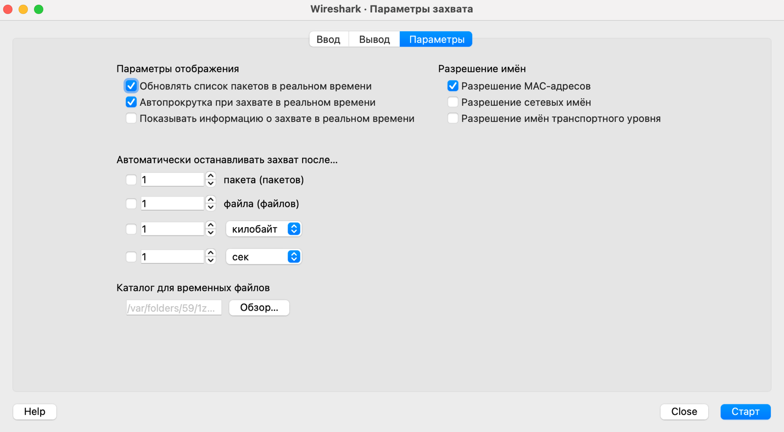Image resolution: width=784 pixels, height=432 pixels.
Task: Open the "килобайт" size unit dropdown
Action: point(264,229)
